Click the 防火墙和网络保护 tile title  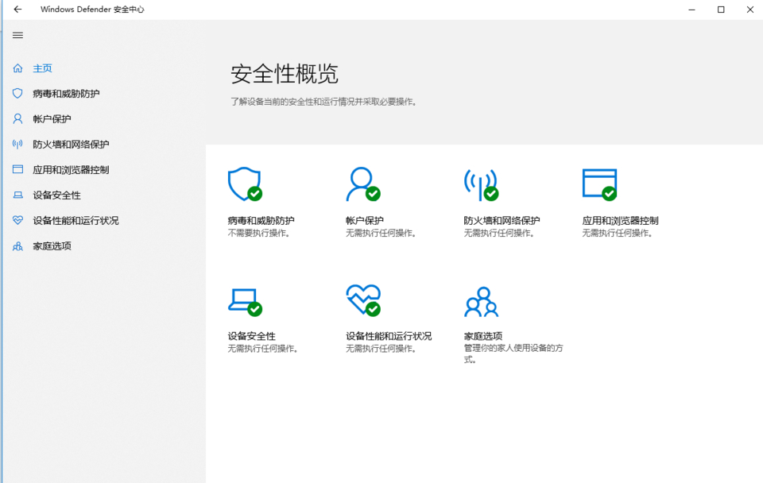[502, 220]
